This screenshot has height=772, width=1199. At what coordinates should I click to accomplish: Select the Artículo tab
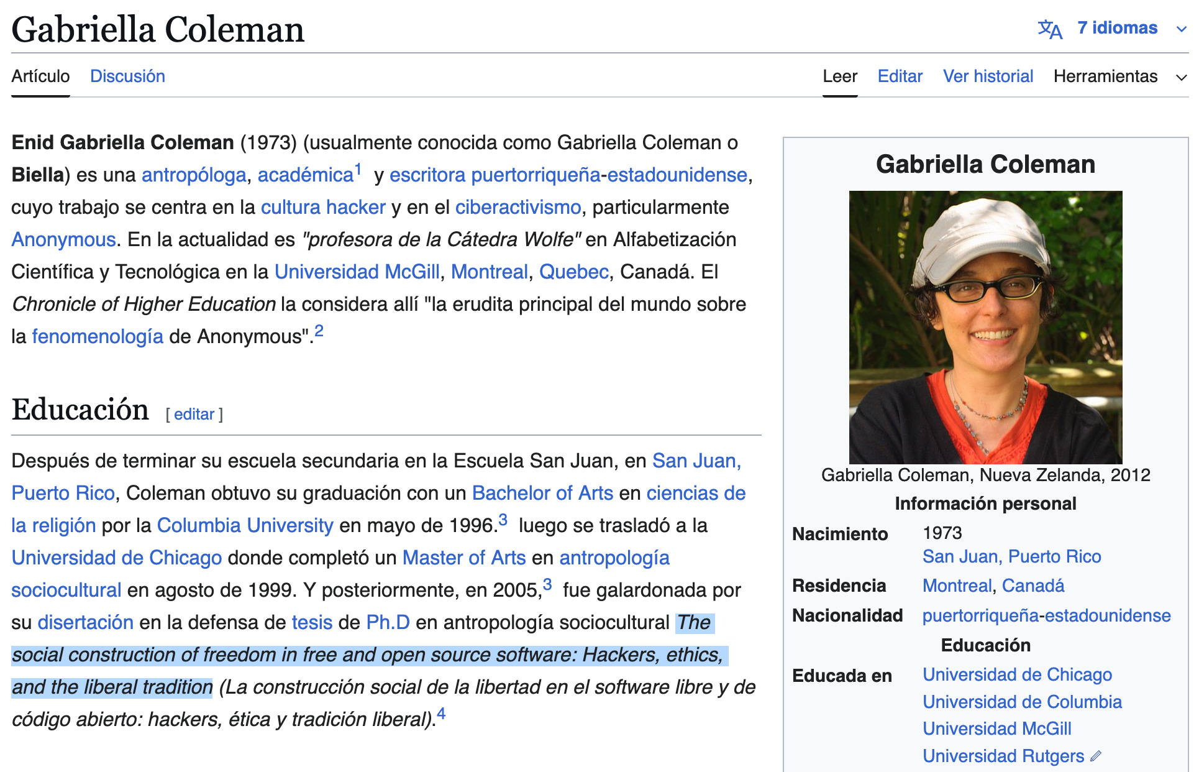[40, 76]
